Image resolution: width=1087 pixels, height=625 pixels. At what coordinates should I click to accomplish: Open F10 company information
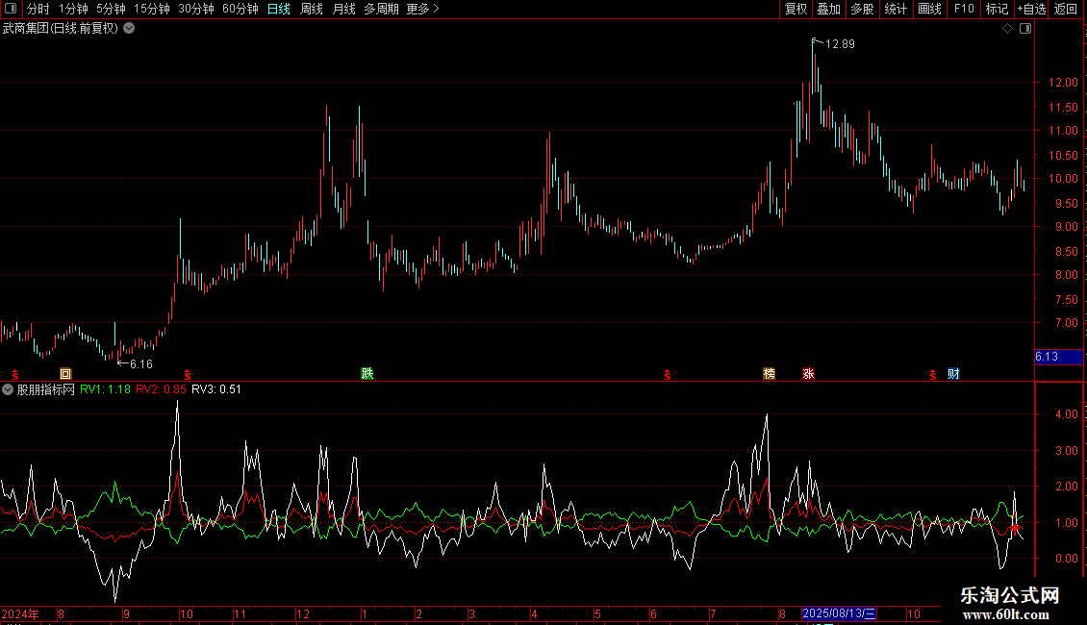click(964, 9)
